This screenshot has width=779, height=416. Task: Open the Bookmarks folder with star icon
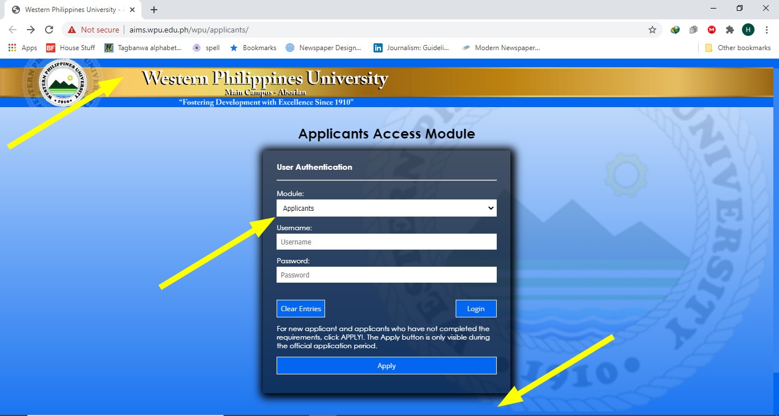tap(253, 48)
